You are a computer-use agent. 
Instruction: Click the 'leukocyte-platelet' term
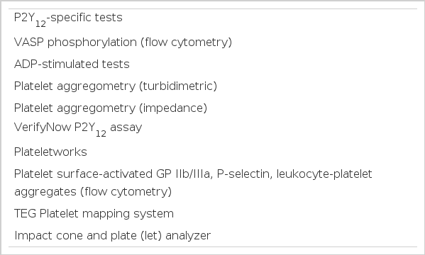tap(324, 174)
